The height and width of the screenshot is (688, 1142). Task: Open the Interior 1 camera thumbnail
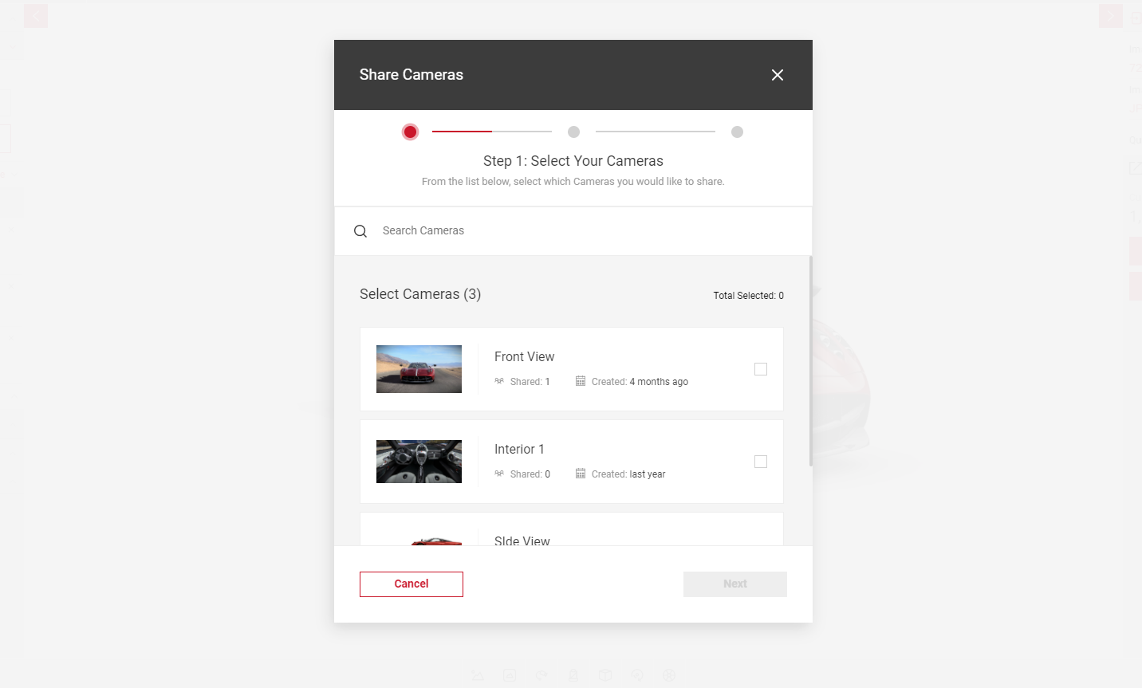419,462
